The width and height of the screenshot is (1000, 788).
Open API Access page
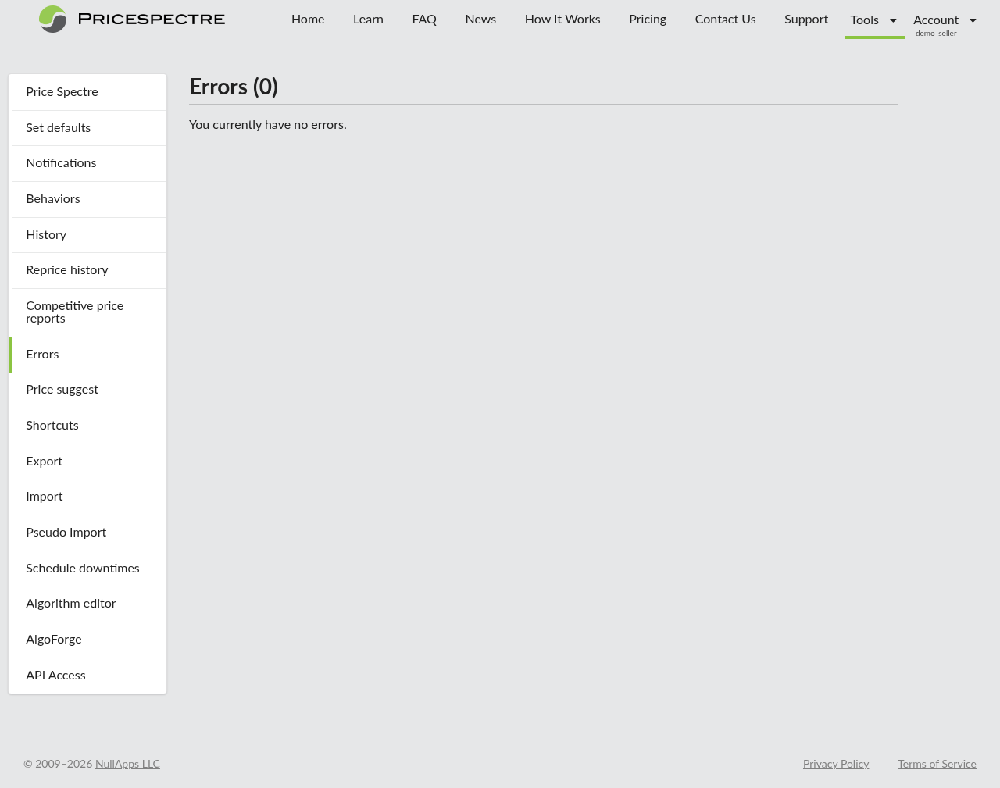(55, 676)
